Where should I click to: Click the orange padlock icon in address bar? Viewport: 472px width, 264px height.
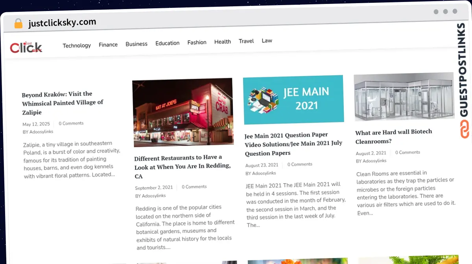pos(18,24)
